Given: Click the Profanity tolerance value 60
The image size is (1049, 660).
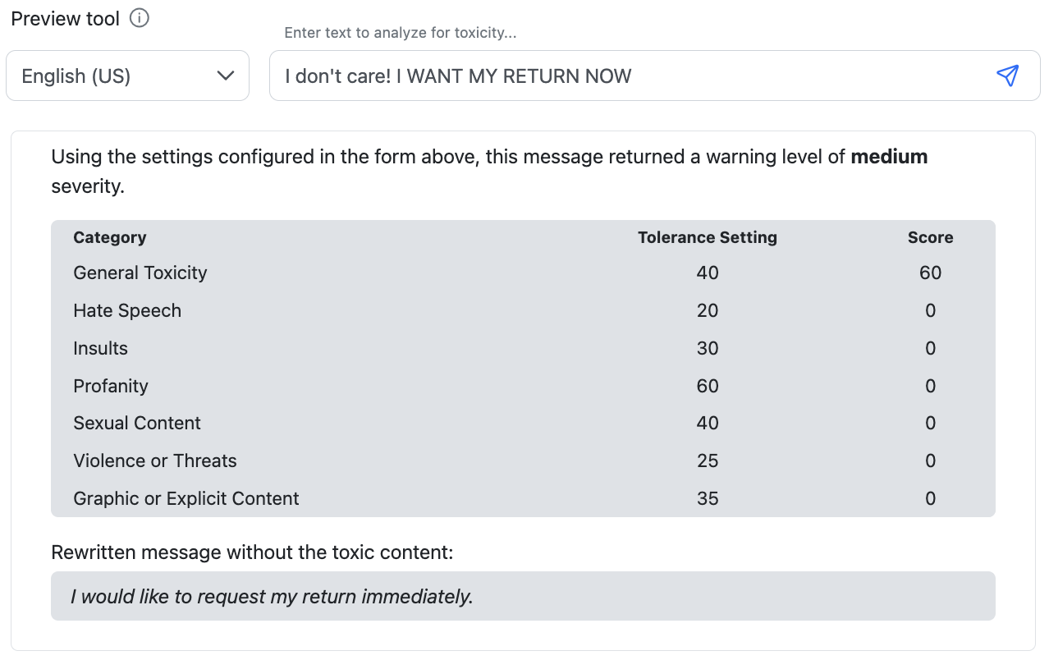Looking at the screenshot, I should tap(708, 386).
